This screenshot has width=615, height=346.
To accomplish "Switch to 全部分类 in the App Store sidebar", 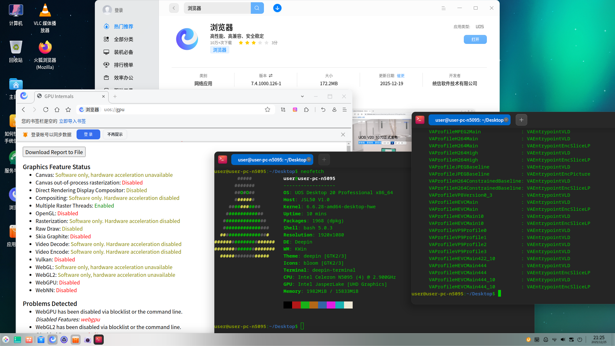I will [x=123, y=39].
